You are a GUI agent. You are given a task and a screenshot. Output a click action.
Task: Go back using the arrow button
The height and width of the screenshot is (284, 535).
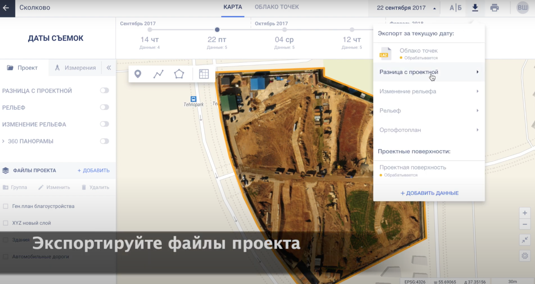click(6, 8)
